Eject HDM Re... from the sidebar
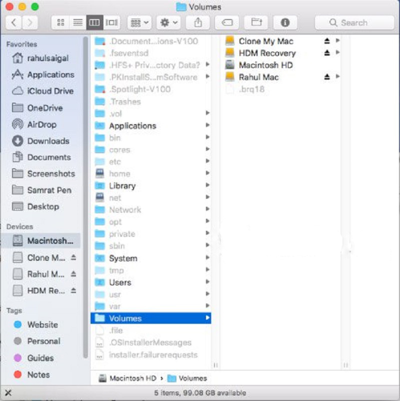This screenshot has height=401, width=400. tap(73, 290)
